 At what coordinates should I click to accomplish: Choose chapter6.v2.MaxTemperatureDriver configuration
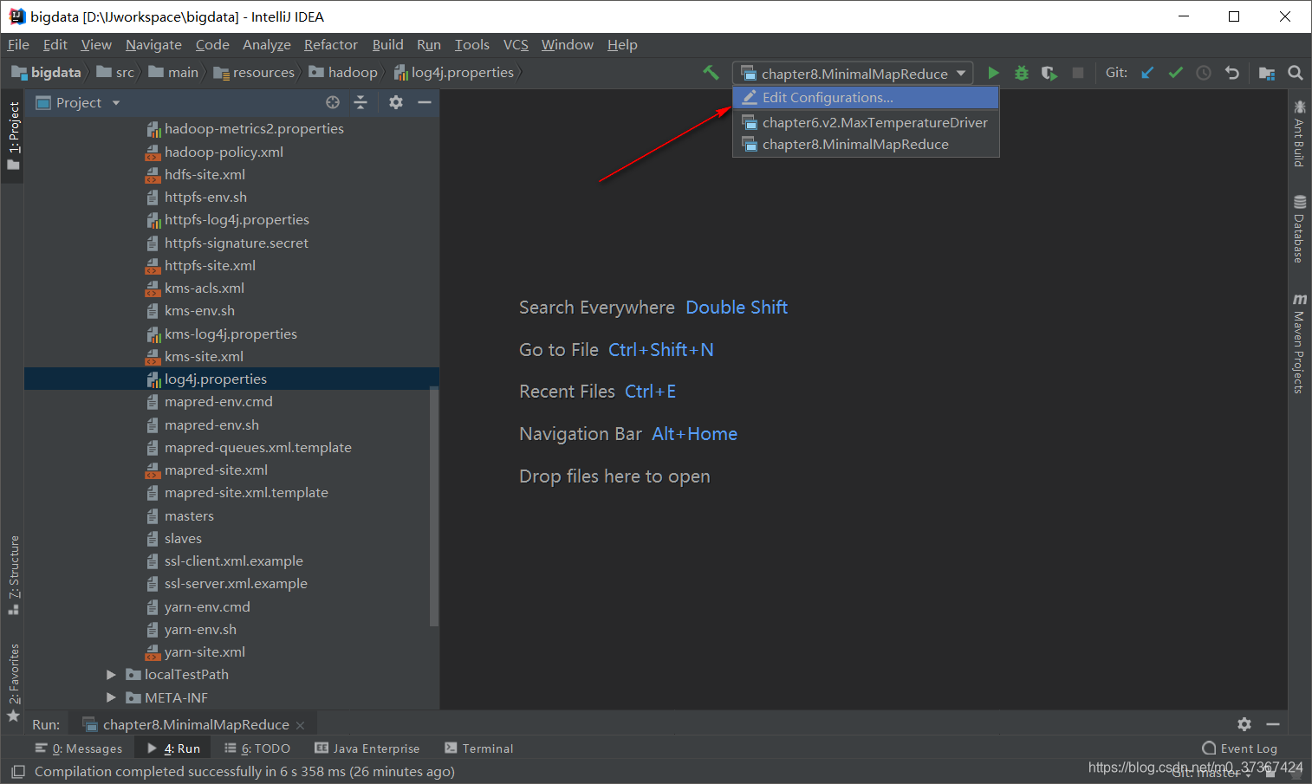coord(866,122)
